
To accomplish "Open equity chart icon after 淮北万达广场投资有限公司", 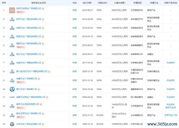I will pos(43,54).
